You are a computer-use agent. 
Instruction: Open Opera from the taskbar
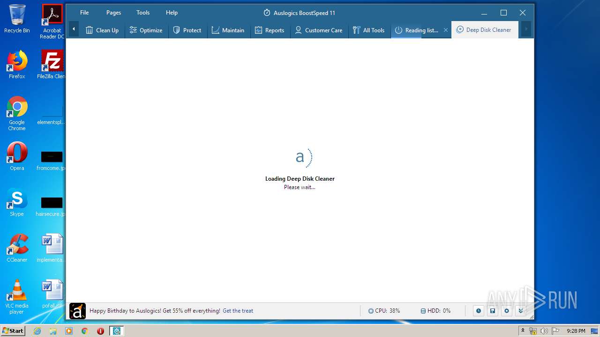click(x=100, y=331)
